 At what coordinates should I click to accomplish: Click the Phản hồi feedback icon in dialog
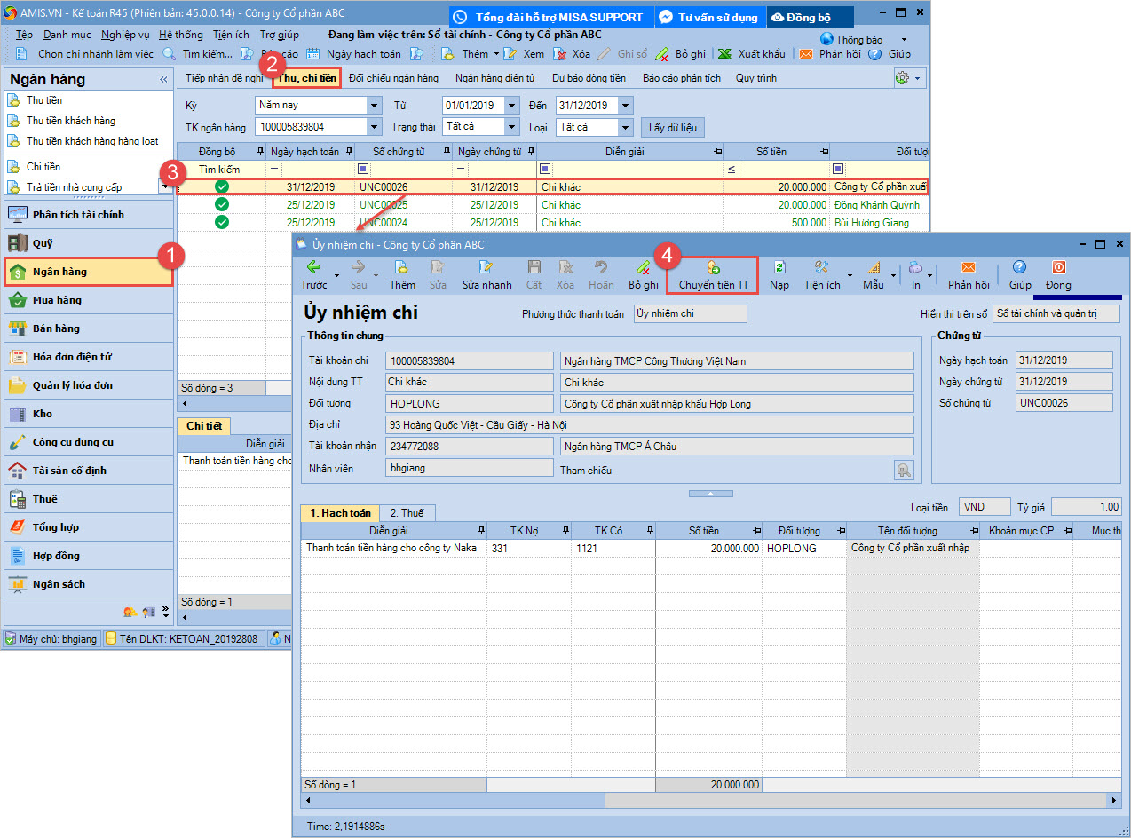coord(968,267)
